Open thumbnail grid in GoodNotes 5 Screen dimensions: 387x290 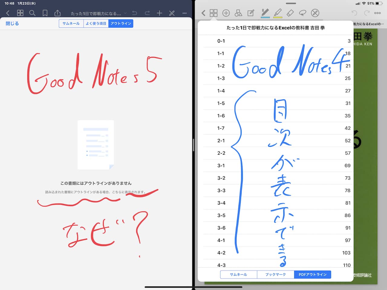[20, 13]
